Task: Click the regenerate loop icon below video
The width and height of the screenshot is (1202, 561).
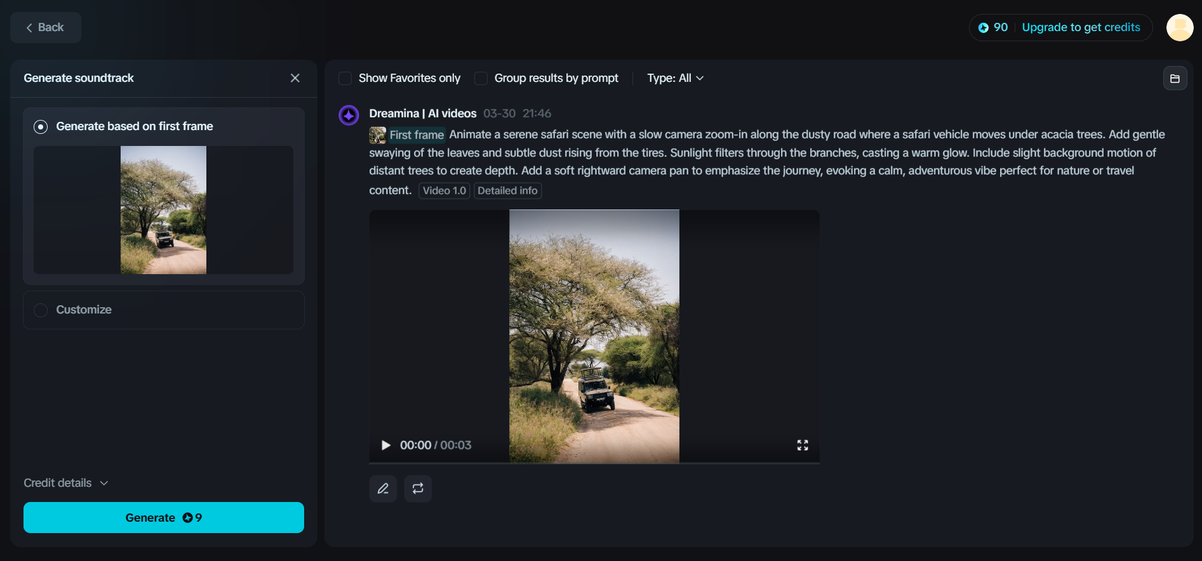Action: 418,489
